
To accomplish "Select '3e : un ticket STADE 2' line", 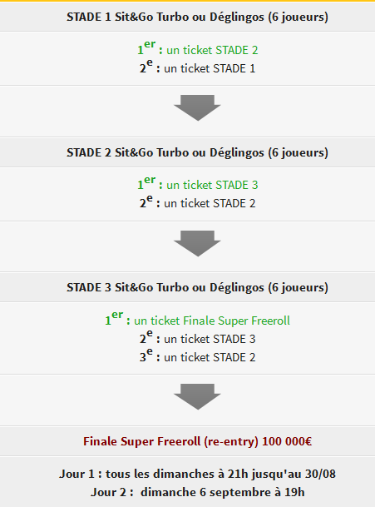I will click(197, 356).
